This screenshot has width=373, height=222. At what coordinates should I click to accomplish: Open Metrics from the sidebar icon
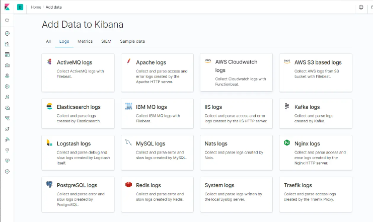[7, 97]
